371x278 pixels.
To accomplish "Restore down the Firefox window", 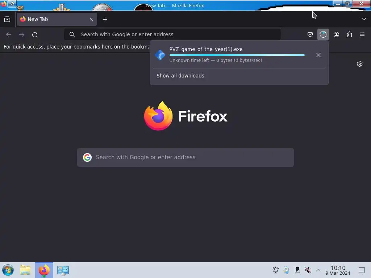I will click(347, 4).
